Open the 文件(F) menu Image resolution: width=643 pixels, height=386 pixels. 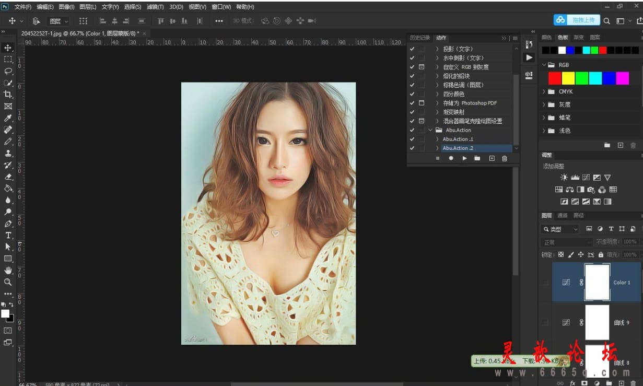22,7
